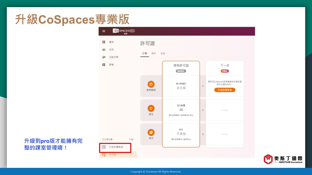
Task: Click the orange add-ons icon for 特效
Action: [151, 132]
